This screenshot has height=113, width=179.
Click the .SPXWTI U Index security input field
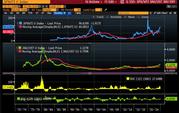(26, 2)
